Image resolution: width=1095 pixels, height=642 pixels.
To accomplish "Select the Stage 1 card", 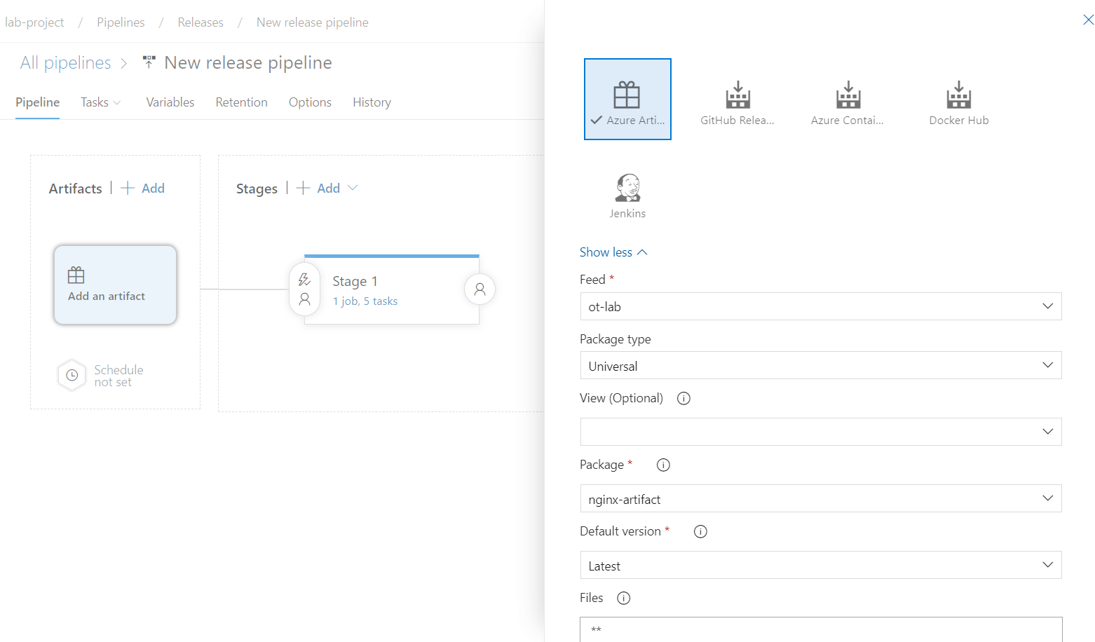I will 392,289.
